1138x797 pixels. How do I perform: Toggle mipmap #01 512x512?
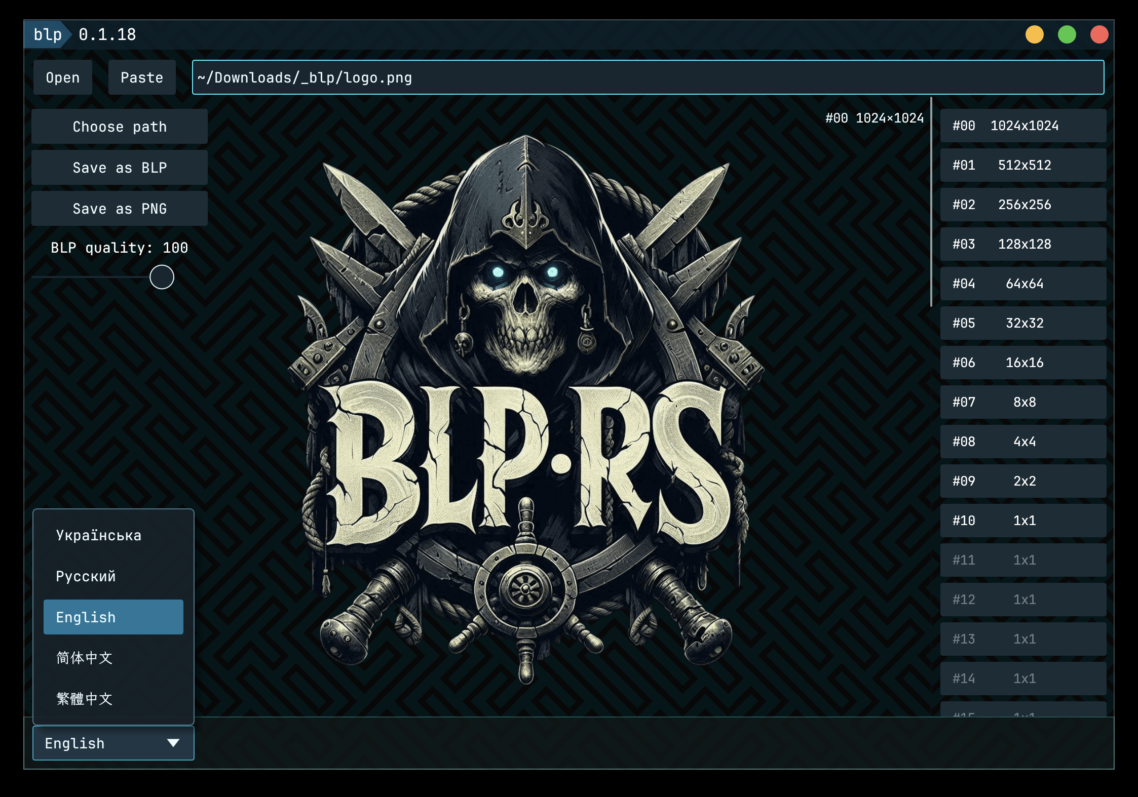[x=1023, y=165]
